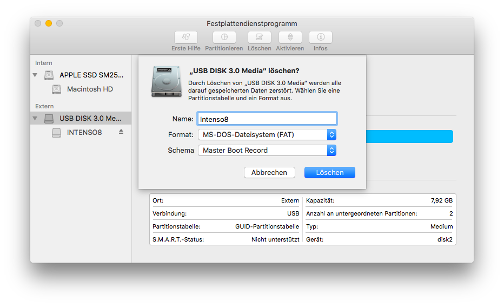Open the Partitionieren tool
This screenshot has height=306, width=504.
[x=224, y=37]
